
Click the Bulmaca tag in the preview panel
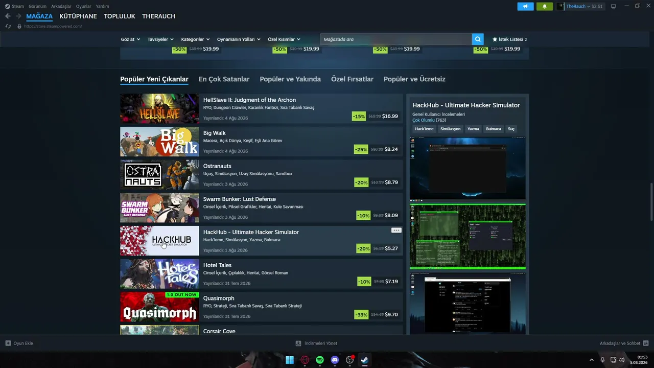point(494,129)
